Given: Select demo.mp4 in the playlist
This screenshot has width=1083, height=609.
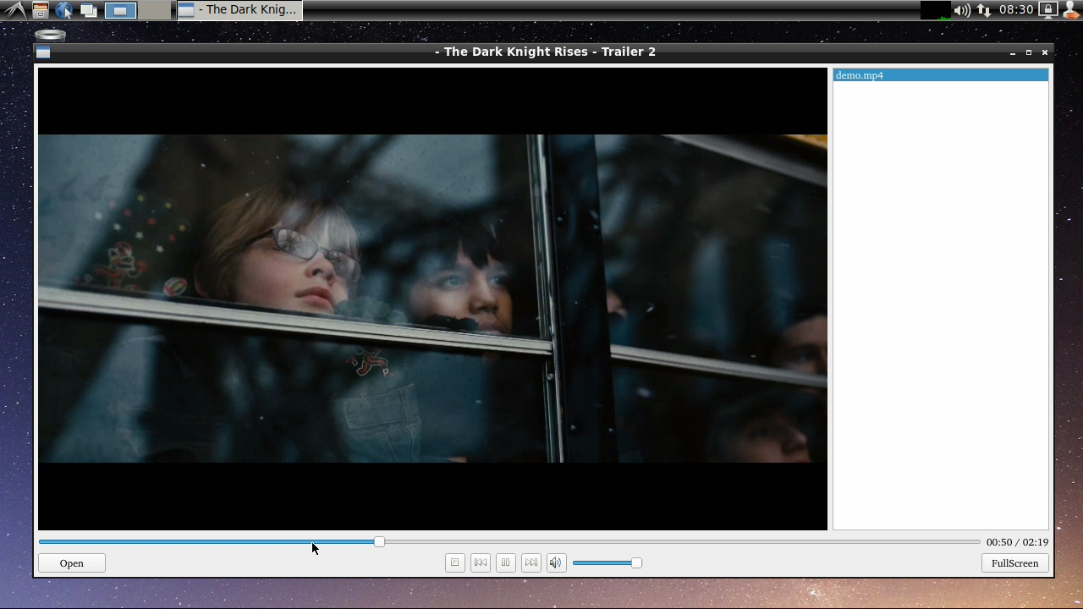Looking at the screenshot, I should pyautogui.click(x=940, y=75).
